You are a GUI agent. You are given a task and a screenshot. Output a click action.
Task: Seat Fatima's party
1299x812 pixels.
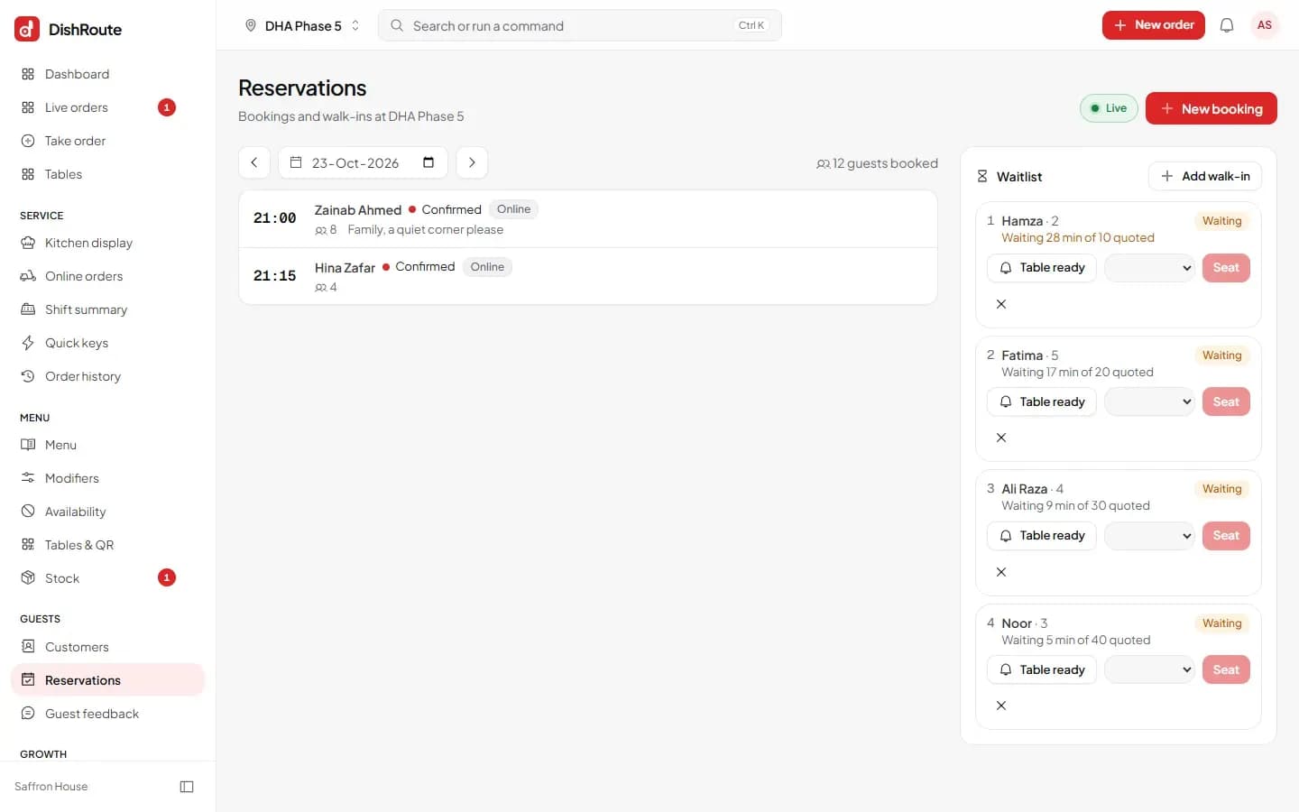pos(1226,401)
